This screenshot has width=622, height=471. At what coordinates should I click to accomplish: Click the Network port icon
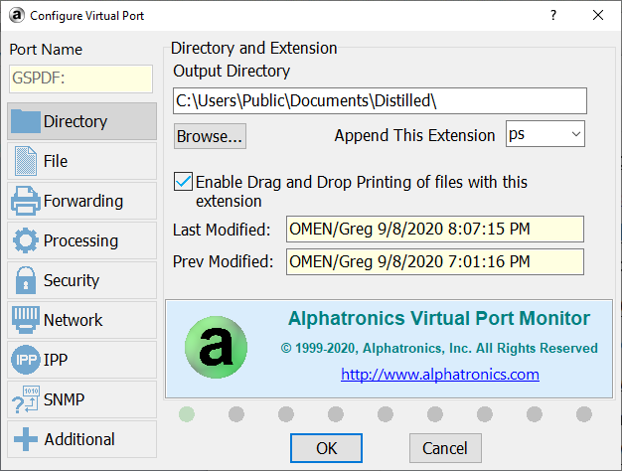coord(26,320)
